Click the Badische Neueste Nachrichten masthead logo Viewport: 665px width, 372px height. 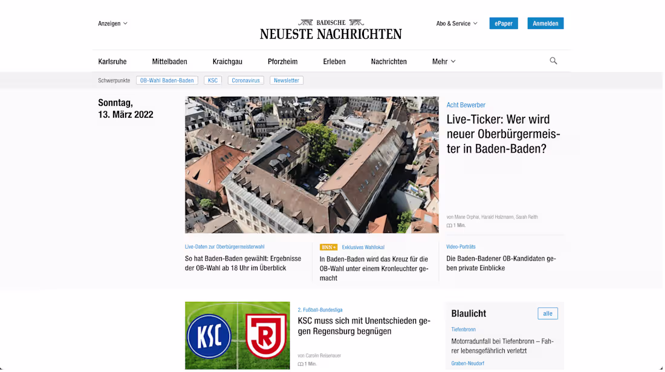330,28
